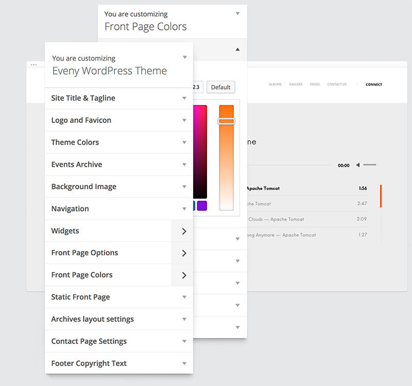Expand the Contact Page Settings section
This screenshot has height=386, width=412.
(119, 341)
